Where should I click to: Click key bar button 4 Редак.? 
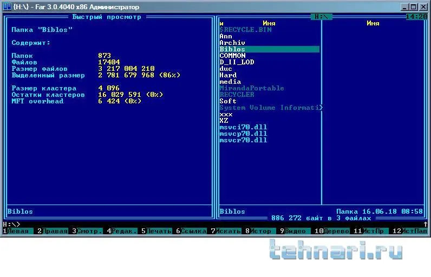[x=122, y=231]
